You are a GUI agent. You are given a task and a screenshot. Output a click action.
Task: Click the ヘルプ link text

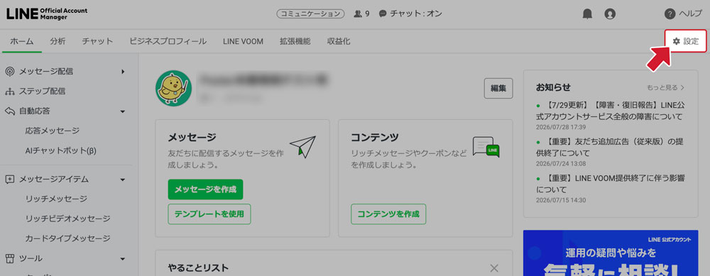click(690, 14)
